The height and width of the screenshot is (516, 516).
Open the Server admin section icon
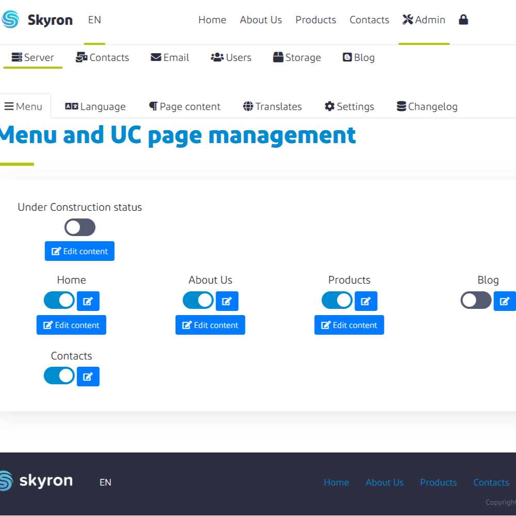tap(17, 57)
